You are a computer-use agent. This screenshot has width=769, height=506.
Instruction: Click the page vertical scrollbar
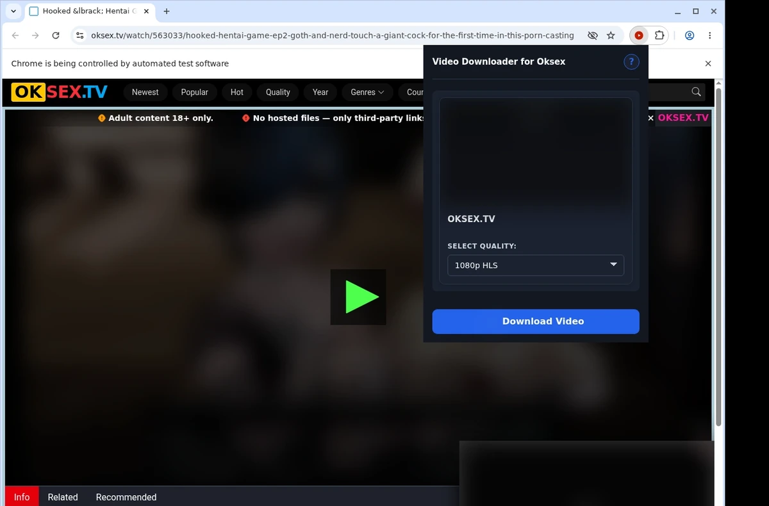click(x=719, y=256)
